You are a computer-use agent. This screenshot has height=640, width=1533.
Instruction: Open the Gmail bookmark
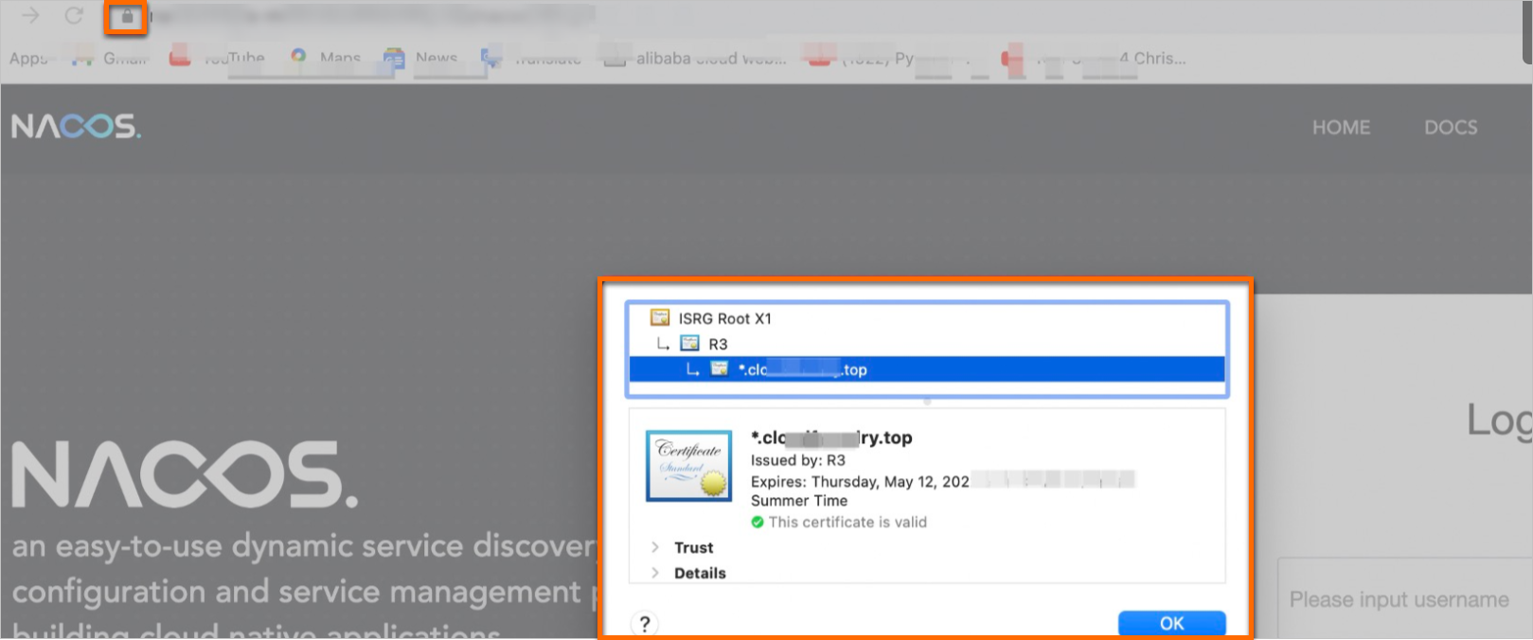[112, 58]
